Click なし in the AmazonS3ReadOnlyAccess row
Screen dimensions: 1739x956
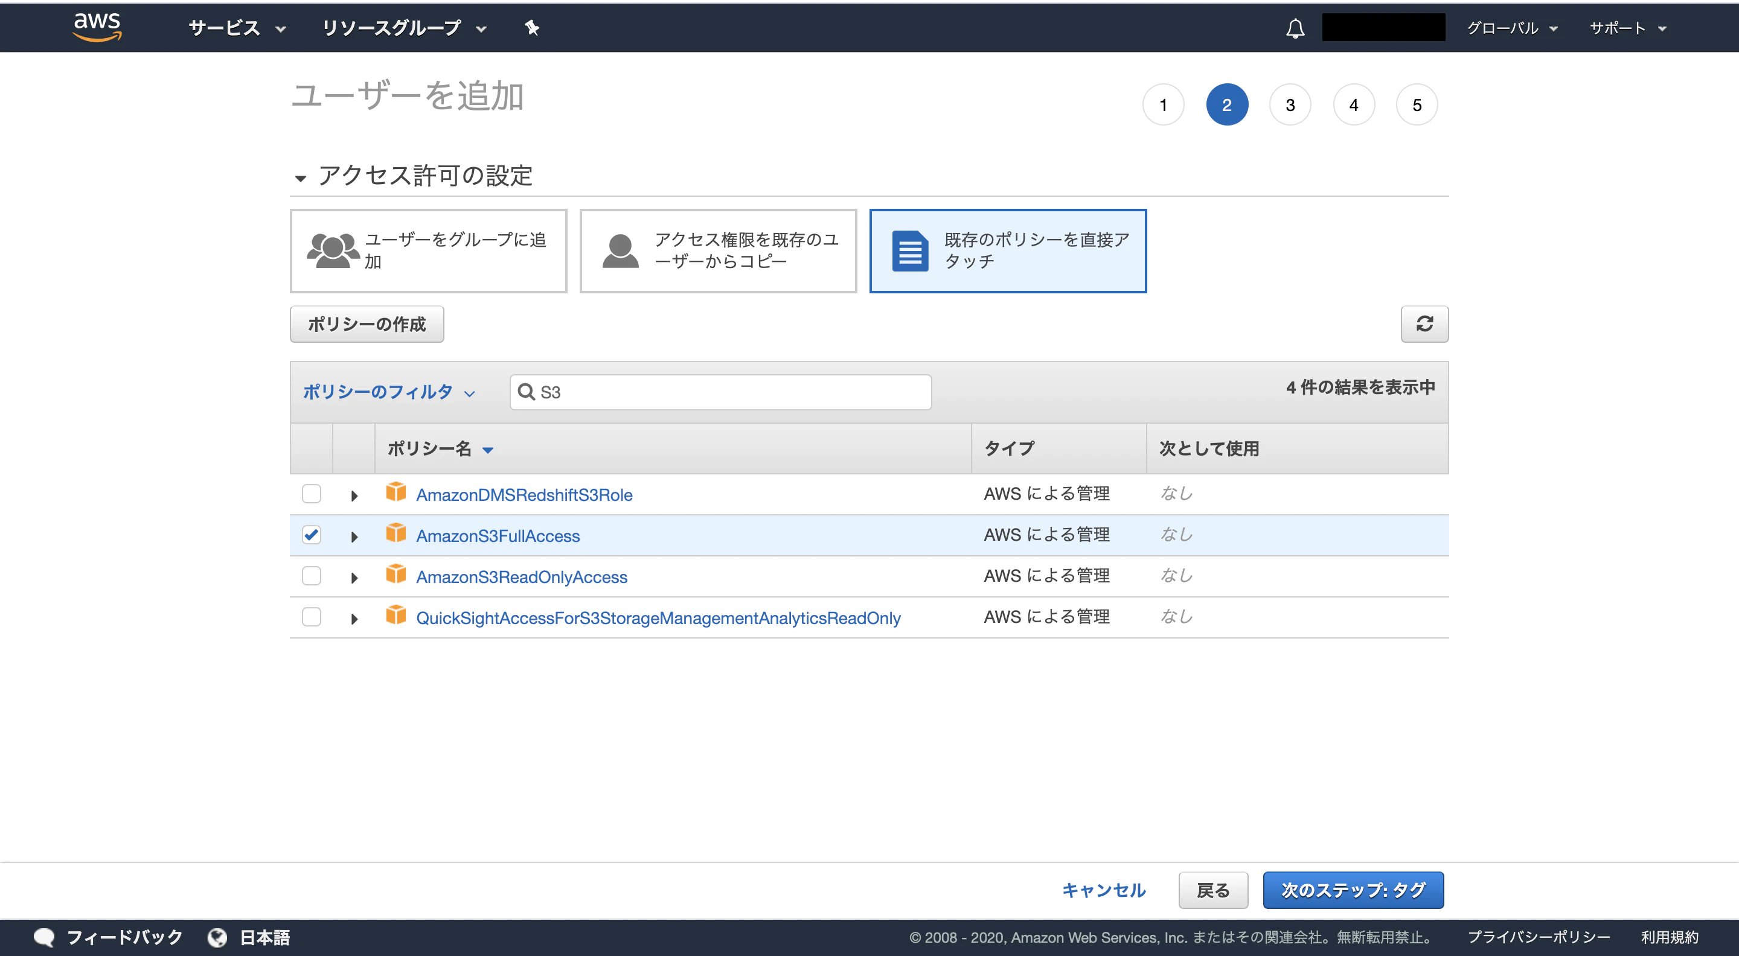[1176, 576]
